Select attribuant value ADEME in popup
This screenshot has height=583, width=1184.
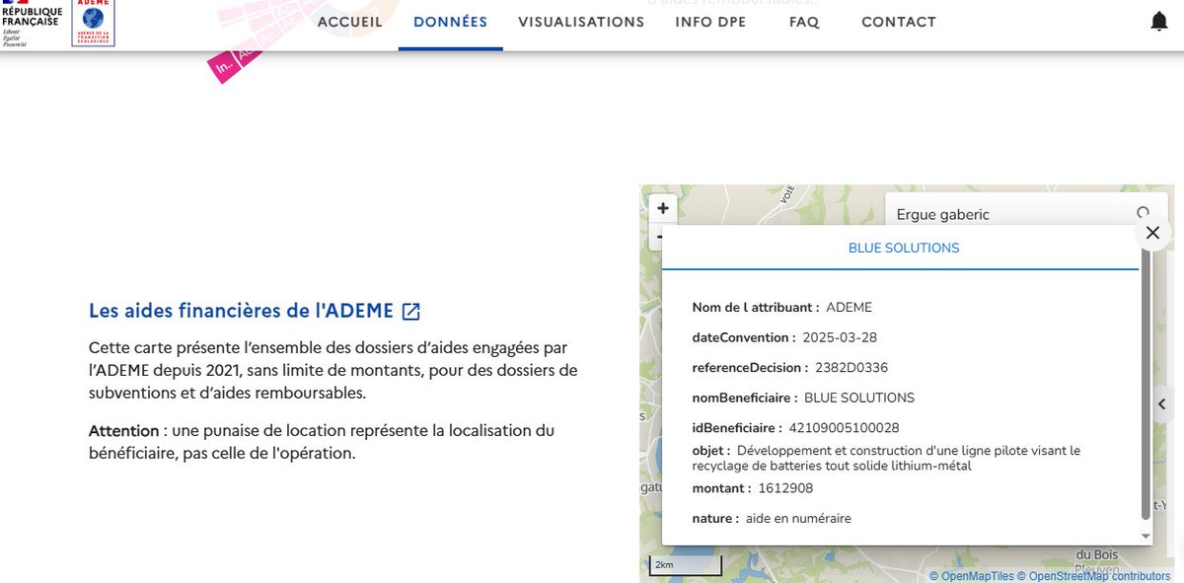[x=849, y=308]
